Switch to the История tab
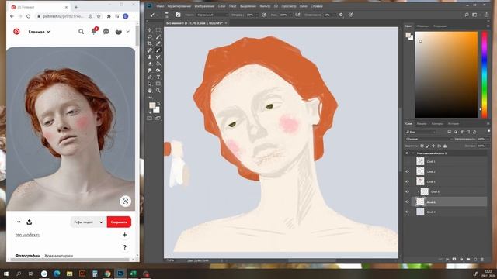 pyautogui.click(x=454, y=124)
